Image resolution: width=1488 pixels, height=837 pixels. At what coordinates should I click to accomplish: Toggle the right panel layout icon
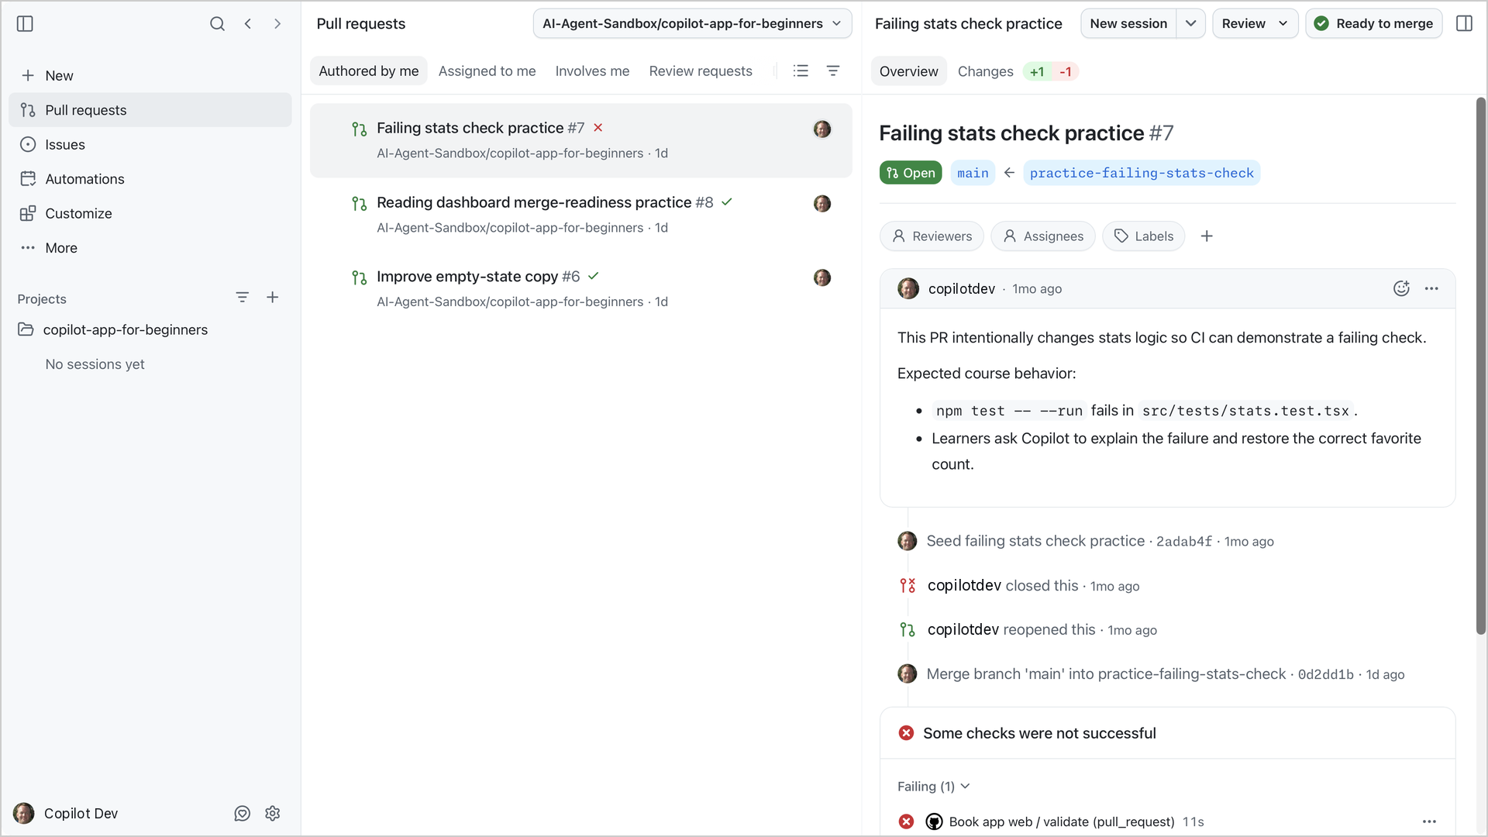(x=1465, y=24)
